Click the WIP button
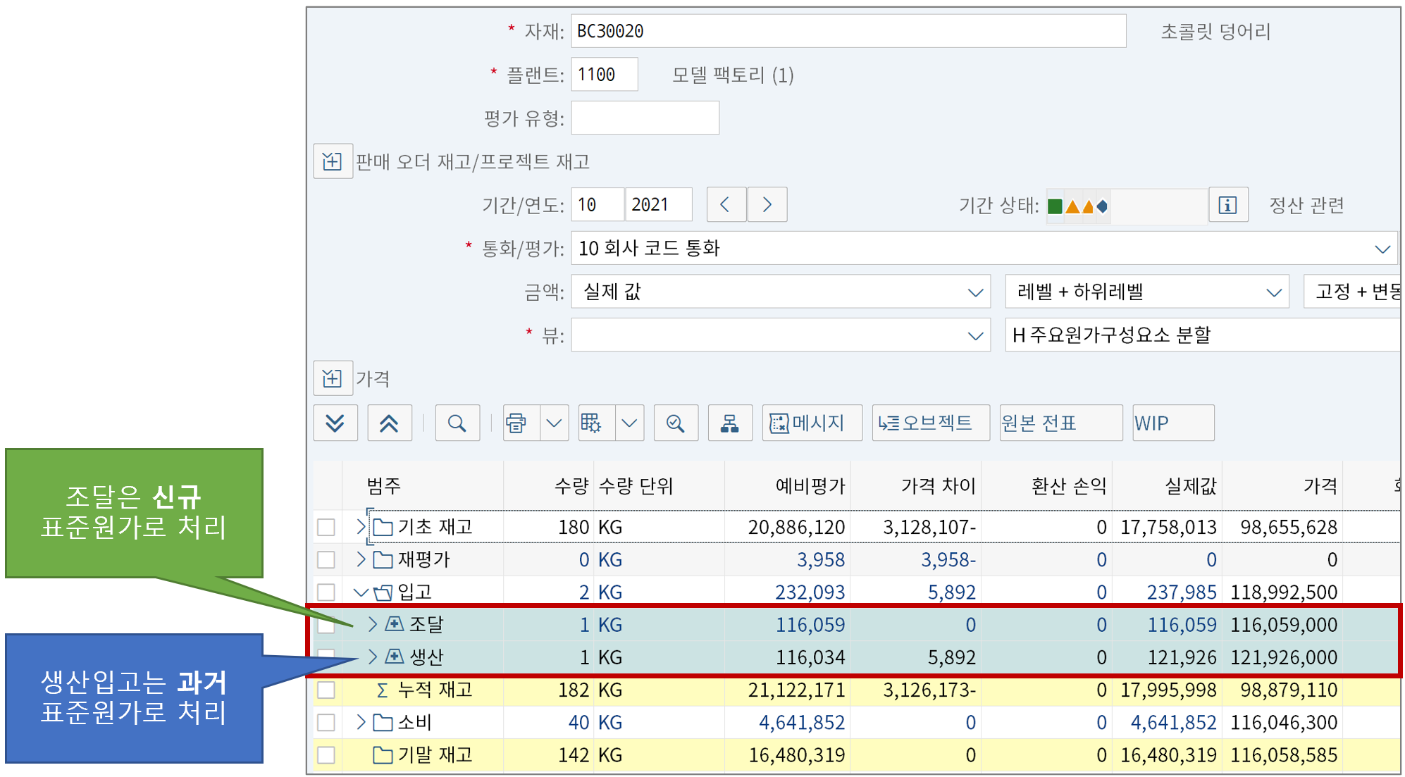Image resolution: width=1405 pixels, height=777 pixels. (x=1173, y=423)
